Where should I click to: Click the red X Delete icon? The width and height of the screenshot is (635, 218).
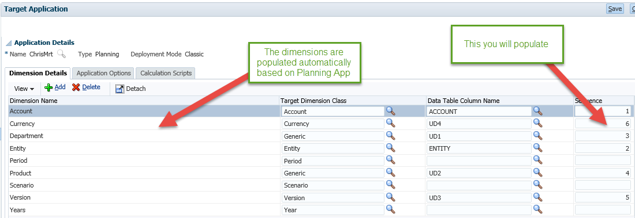tap(76, 87)
